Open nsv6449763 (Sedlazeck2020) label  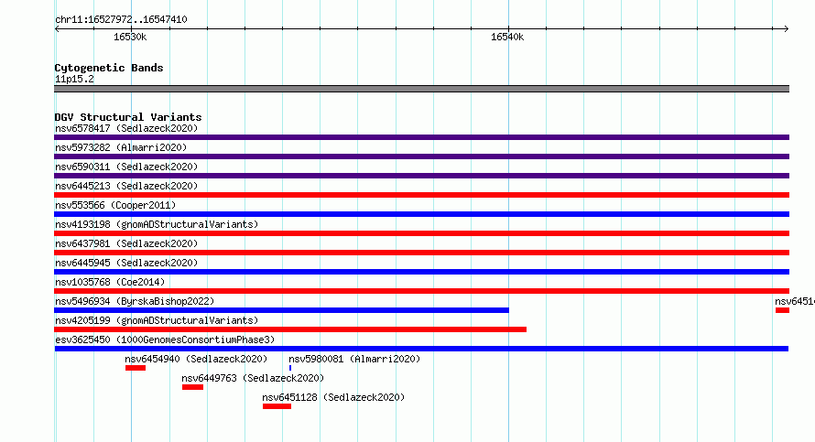pyautogui.click(x=253, y=378)
